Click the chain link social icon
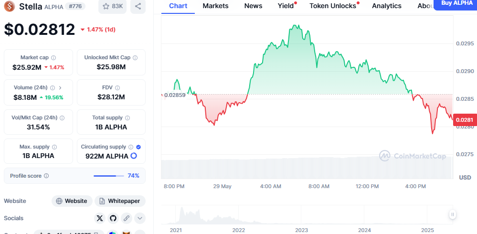This screenshot has width=477, height=234. (127, 218)
